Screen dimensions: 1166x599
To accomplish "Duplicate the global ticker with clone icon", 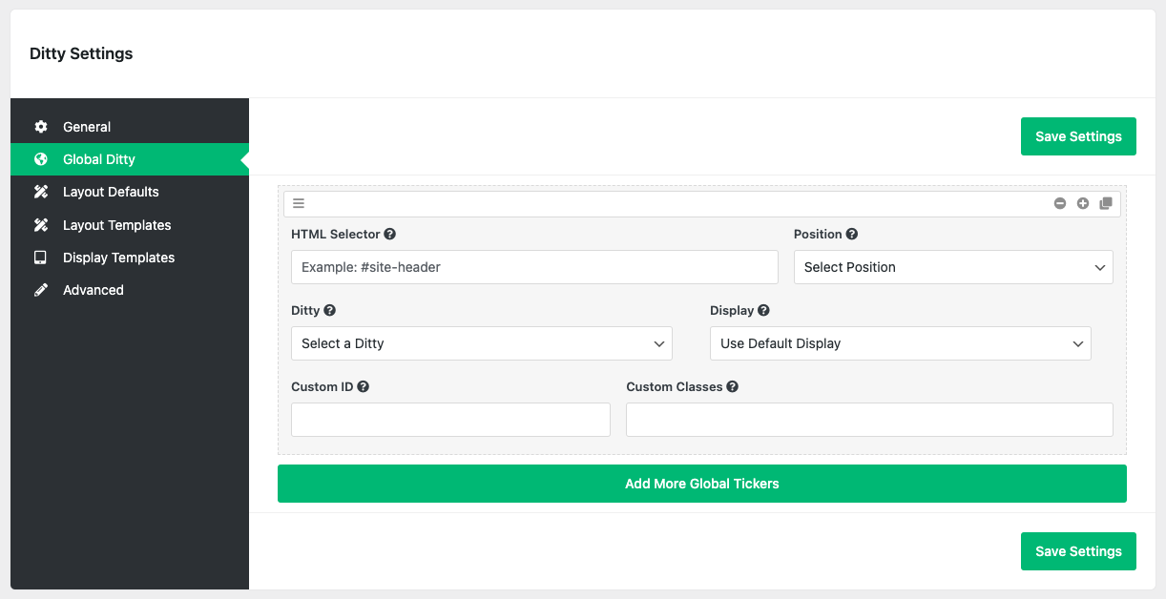I will click(1106, 203).
